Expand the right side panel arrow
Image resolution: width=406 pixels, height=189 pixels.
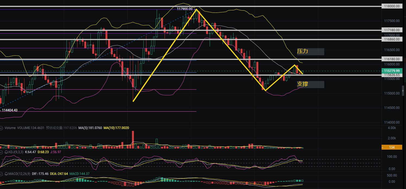point(403,90)
